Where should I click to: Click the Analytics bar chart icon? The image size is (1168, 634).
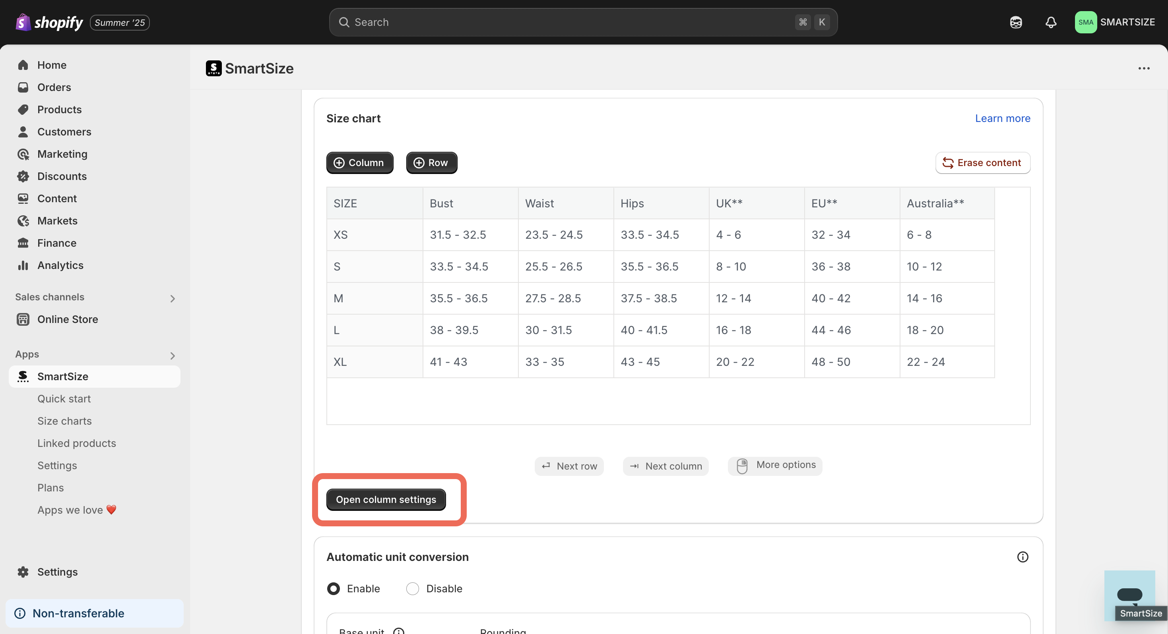click(x=23, y=265)
